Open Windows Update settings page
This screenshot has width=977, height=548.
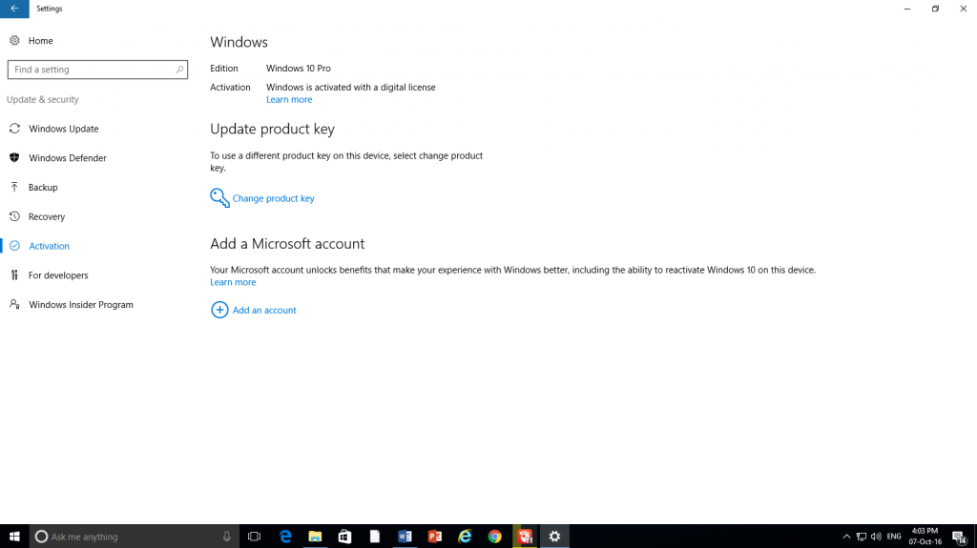(x=64, y=129)
